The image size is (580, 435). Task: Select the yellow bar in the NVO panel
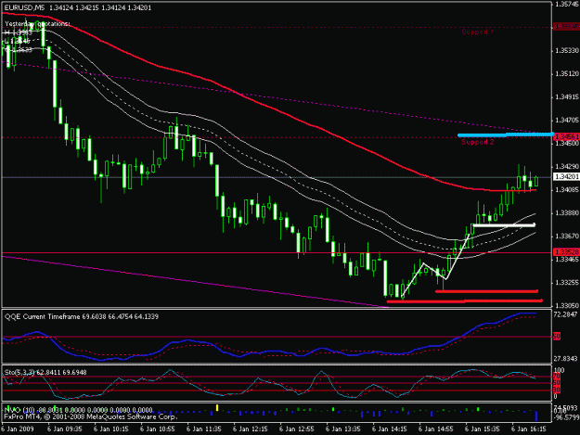point(217,408)
